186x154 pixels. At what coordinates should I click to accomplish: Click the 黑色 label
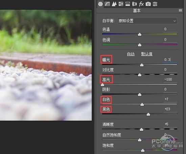click(106, 109)
